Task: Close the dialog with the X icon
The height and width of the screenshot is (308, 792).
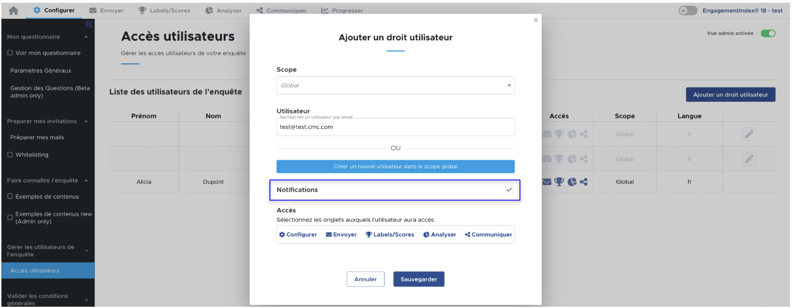Action: pos(535,20)
